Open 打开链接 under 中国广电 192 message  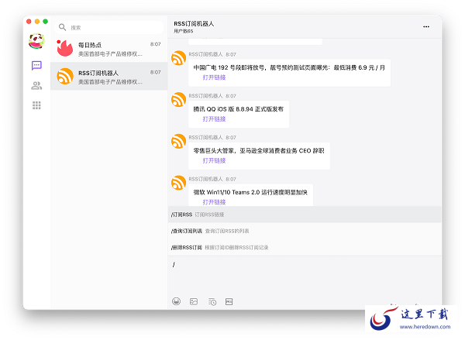click(214, 77)
